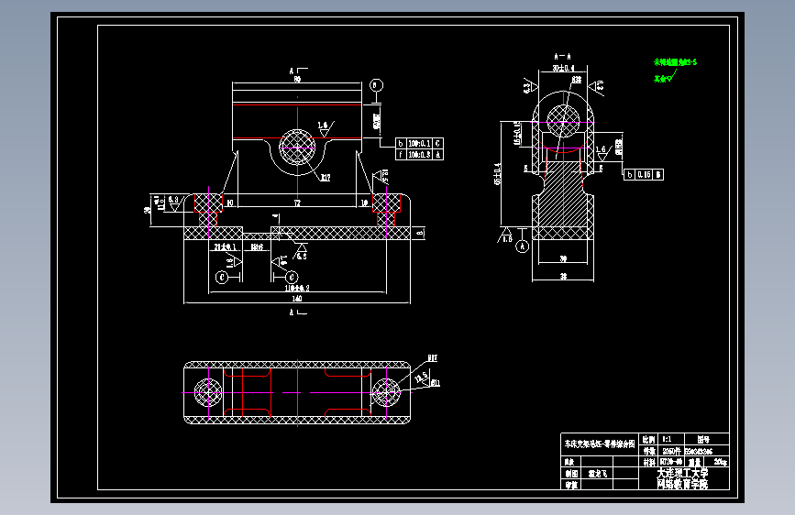Click the '6.3' roughness symbol at left boss
Viewport: 795px width, 515px height.
point(174,203)
